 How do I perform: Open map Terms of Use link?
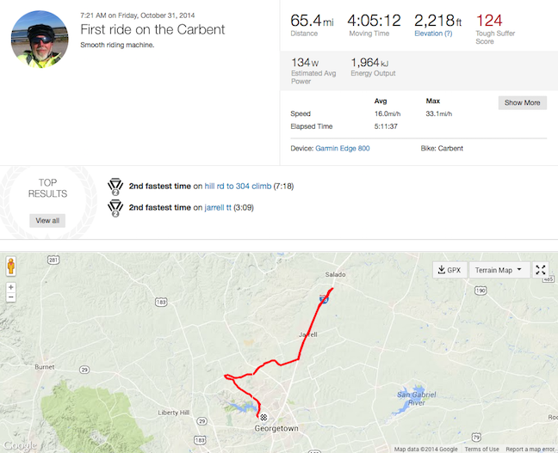(481, 449)
